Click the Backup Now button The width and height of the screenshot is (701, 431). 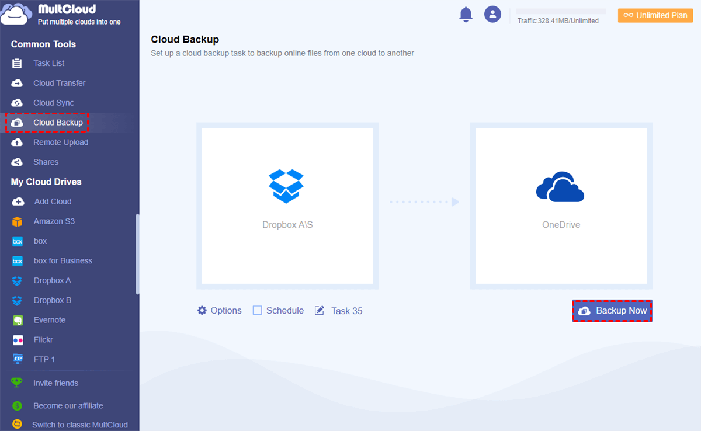pos(612,311)
